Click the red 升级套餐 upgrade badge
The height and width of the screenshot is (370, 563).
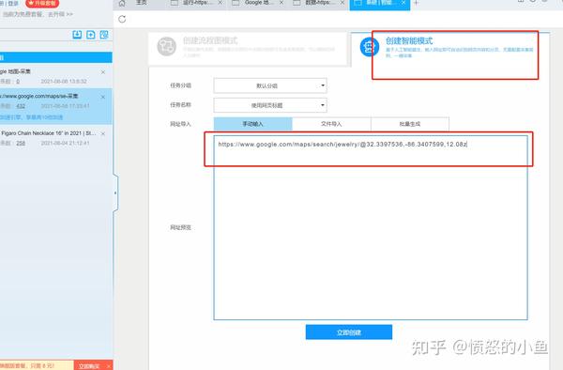point(42,3)
